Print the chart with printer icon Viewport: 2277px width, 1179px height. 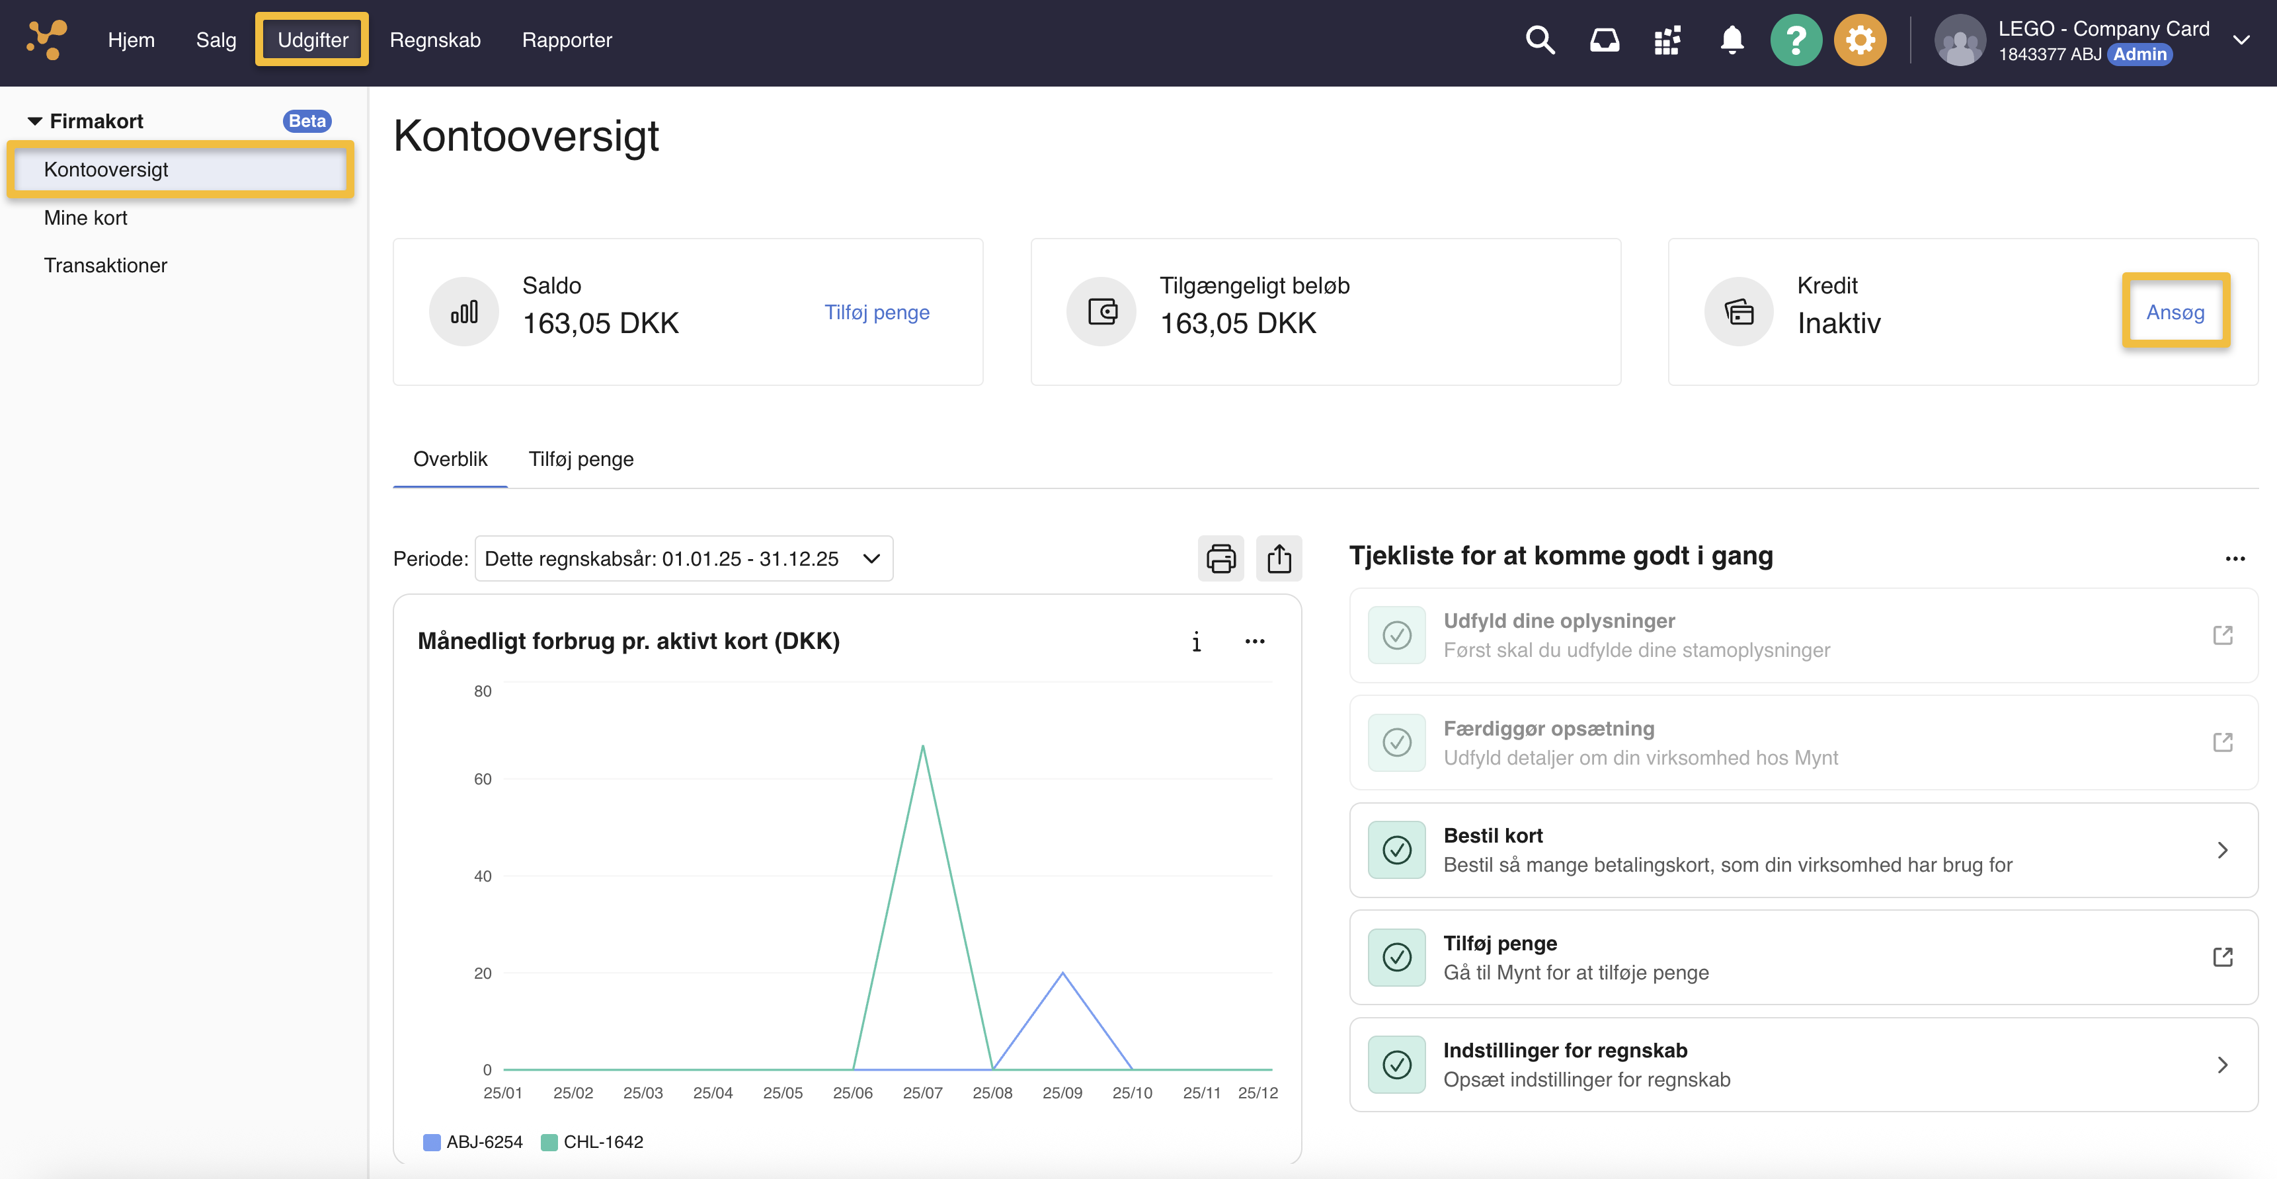[1220, 558]
